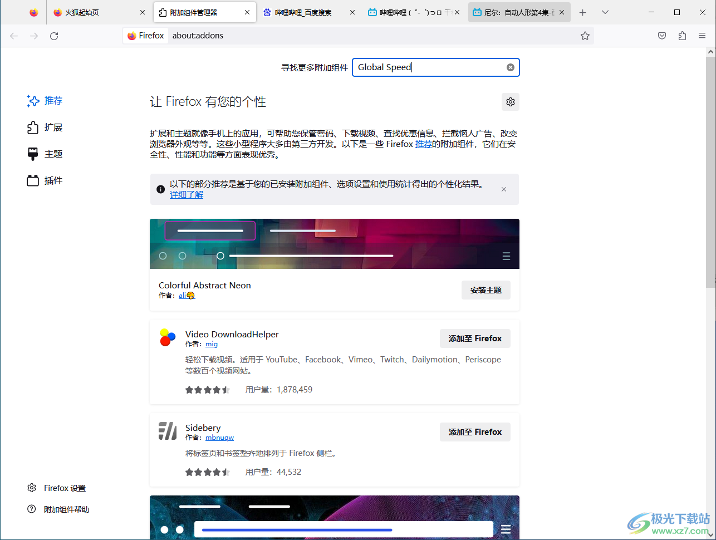Bookmark this page with the star icon
The width and height of the screenshot is (716, 540).
coord(585,36)
